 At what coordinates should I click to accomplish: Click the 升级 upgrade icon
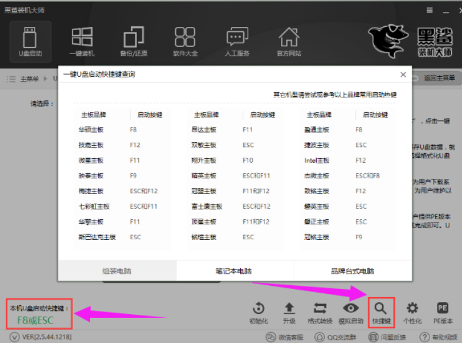click(x=289, y=313)
